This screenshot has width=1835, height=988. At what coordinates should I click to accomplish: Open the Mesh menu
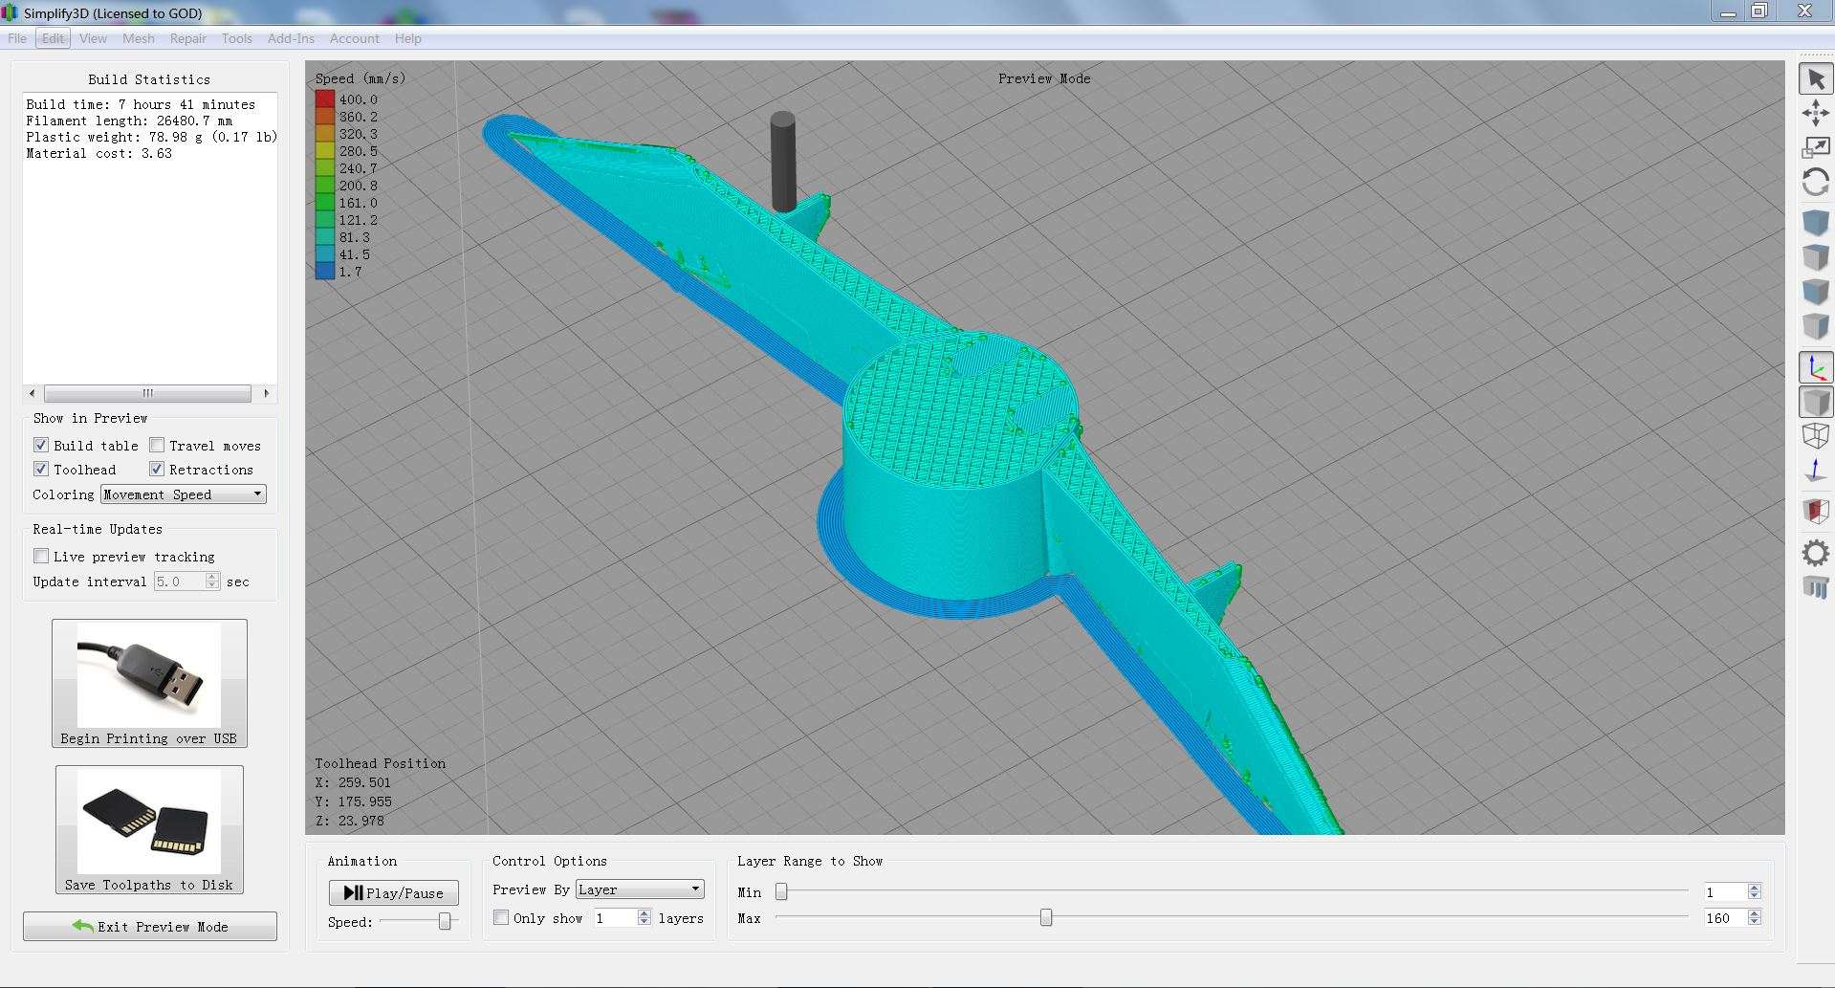[x=138, y=38]
